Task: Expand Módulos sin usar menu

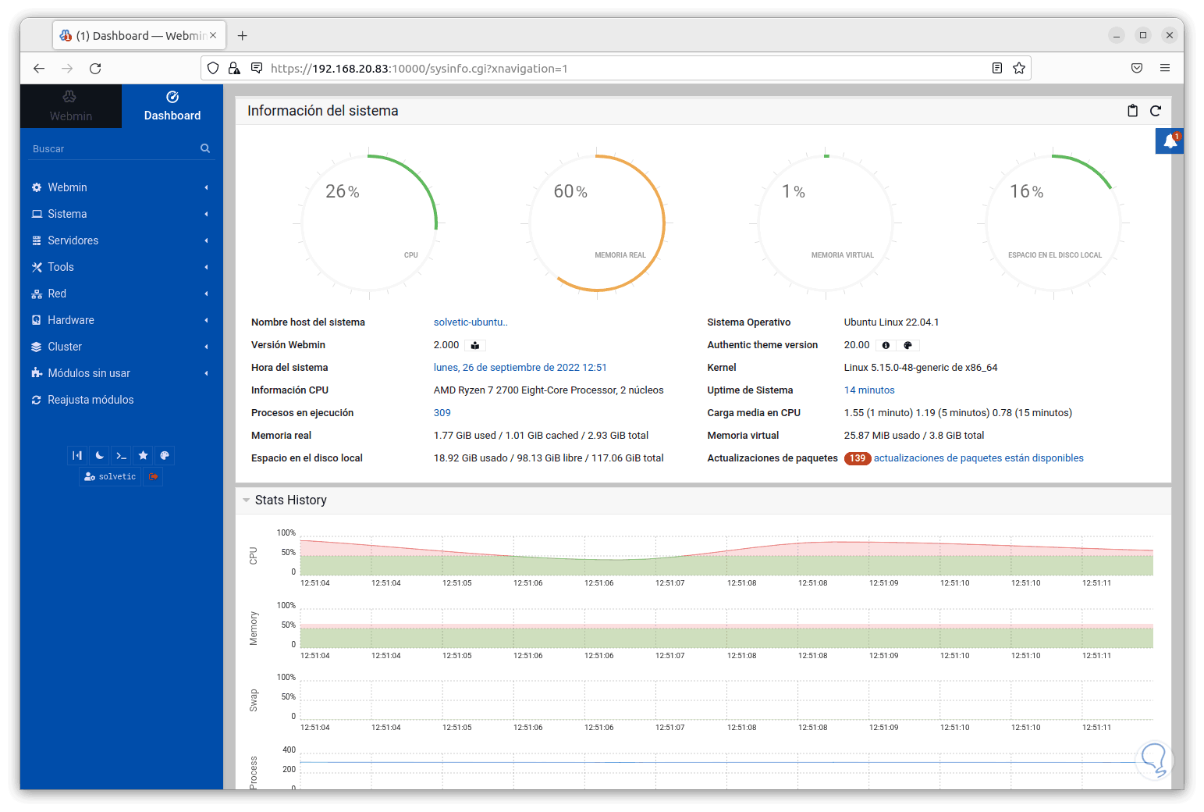Action: (x=121, y=373)
